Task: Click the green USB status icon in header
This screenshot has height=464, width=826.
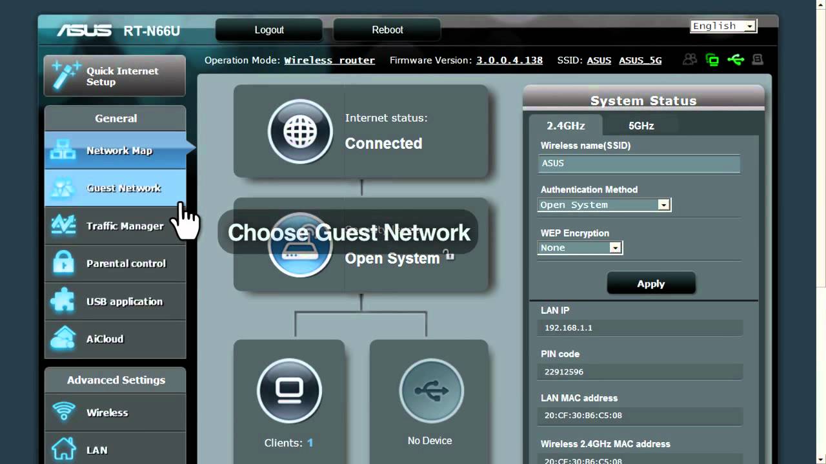Action: pyautogui.click(x=736, y=60)
